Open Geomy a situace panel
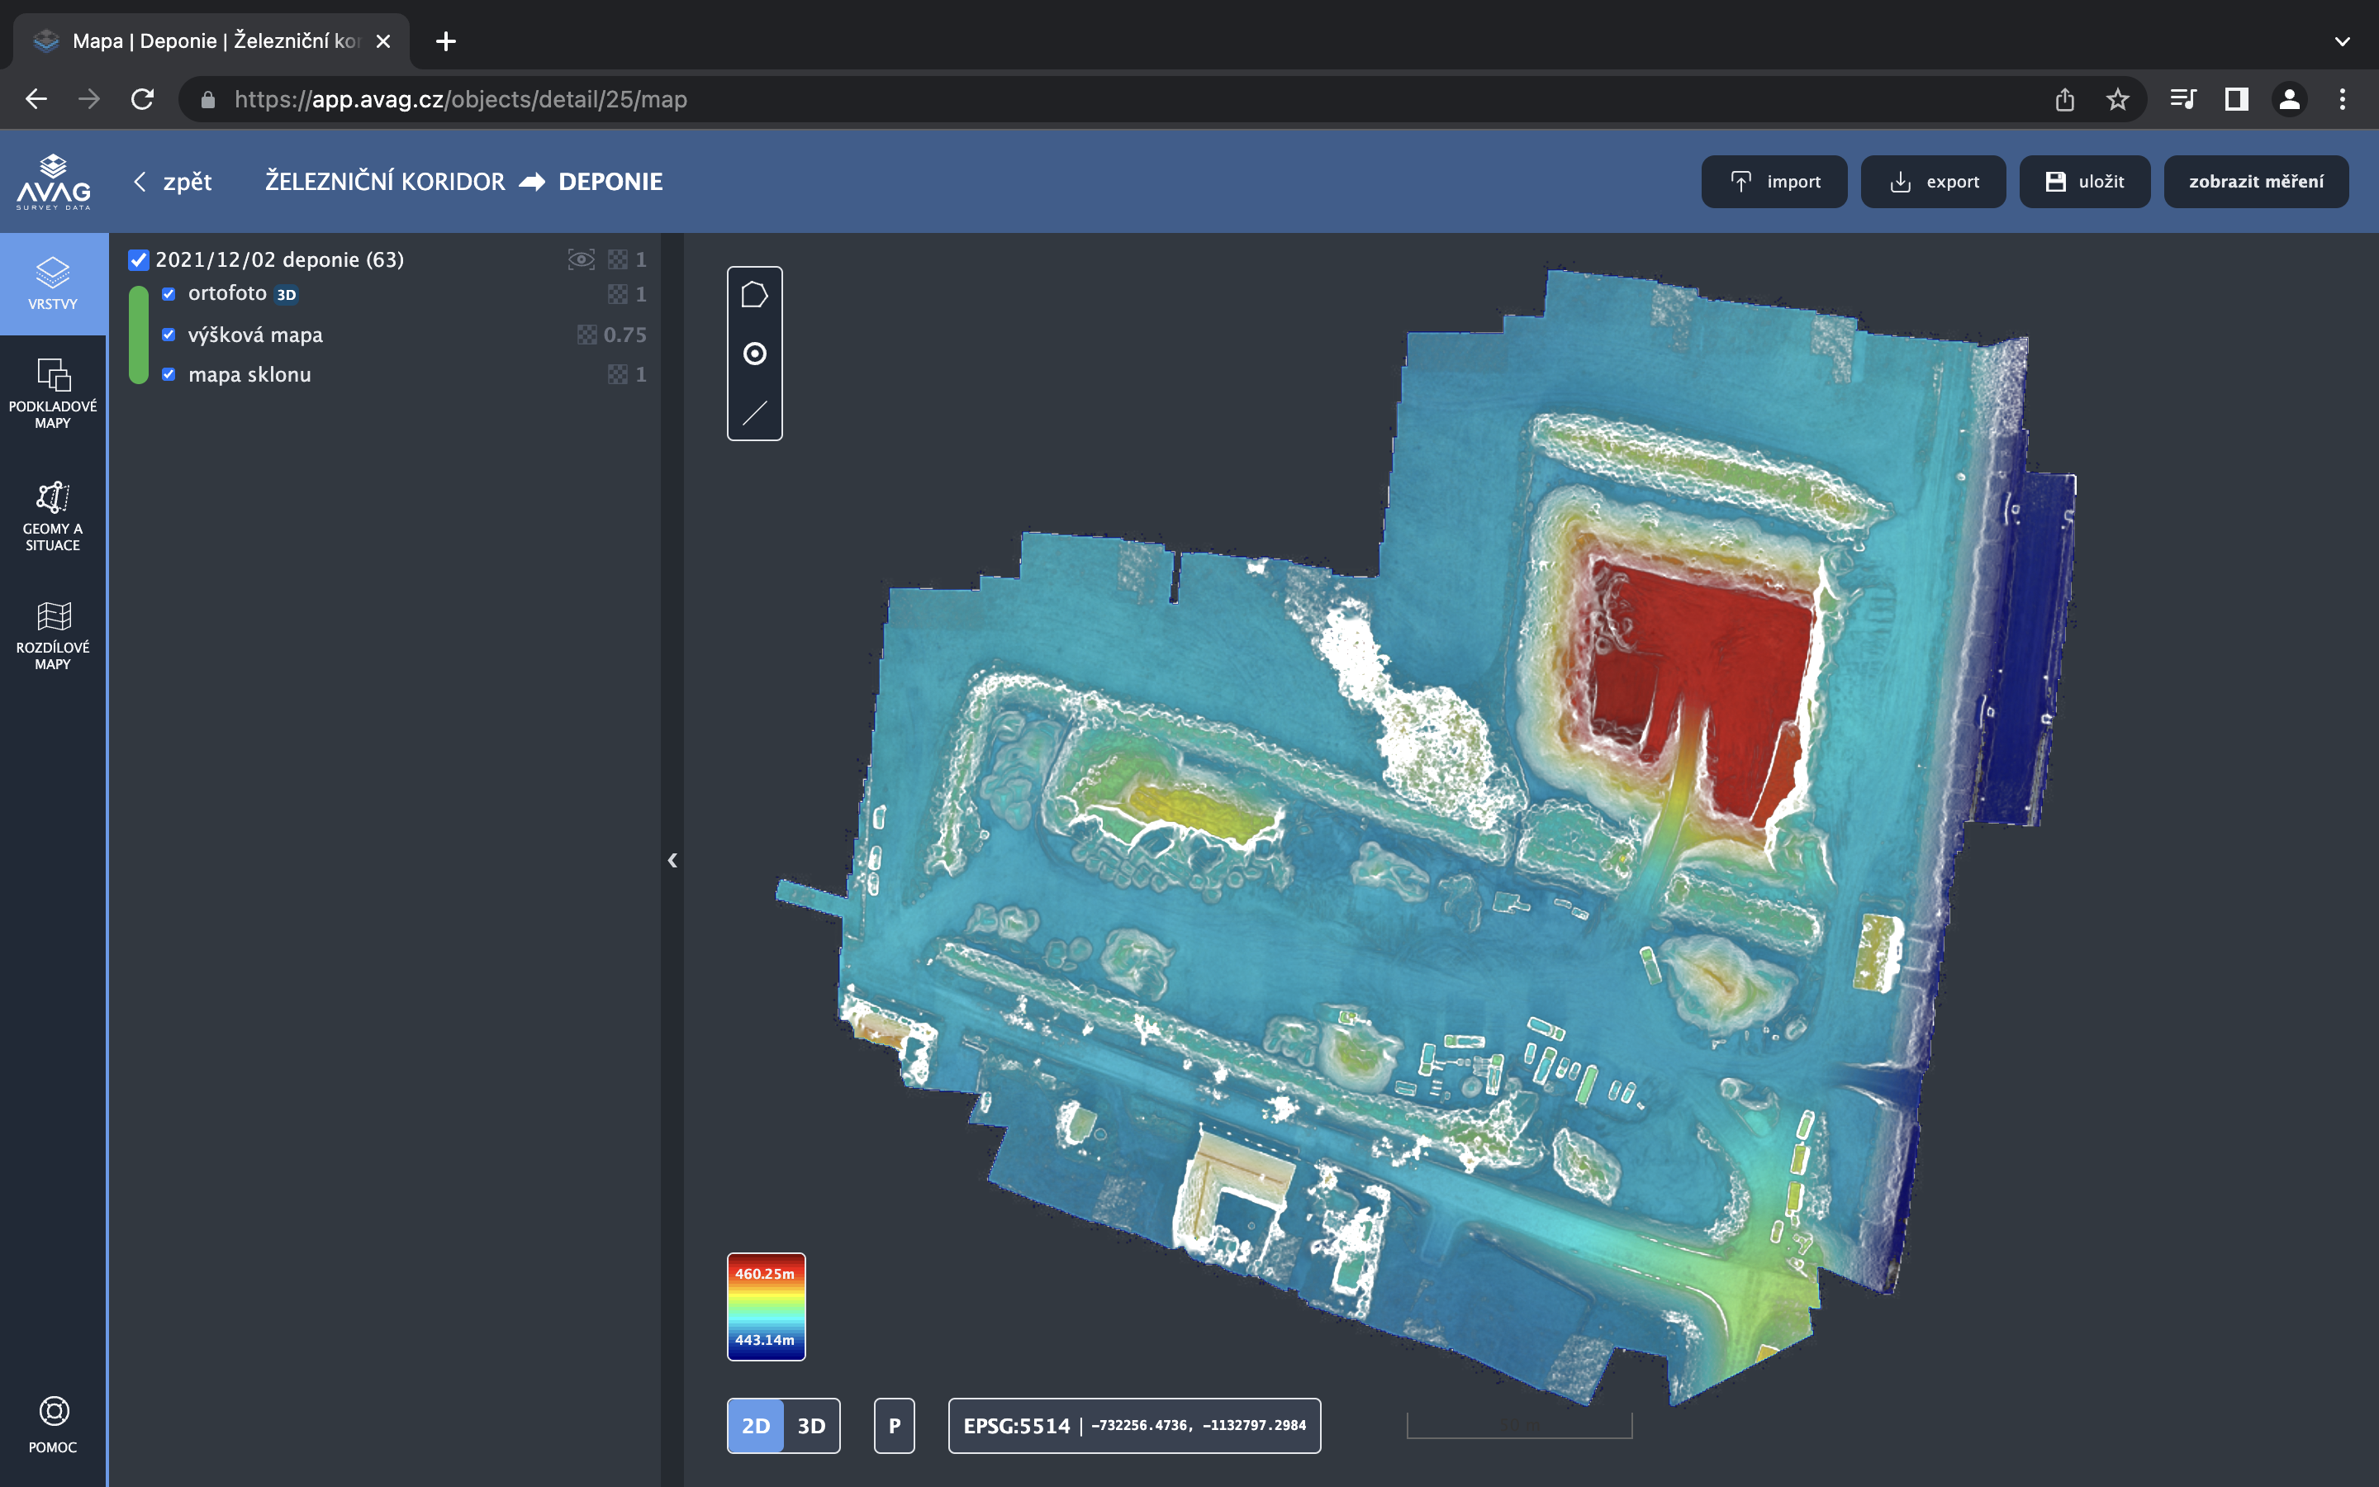2379x1487 pixels. 53,515
